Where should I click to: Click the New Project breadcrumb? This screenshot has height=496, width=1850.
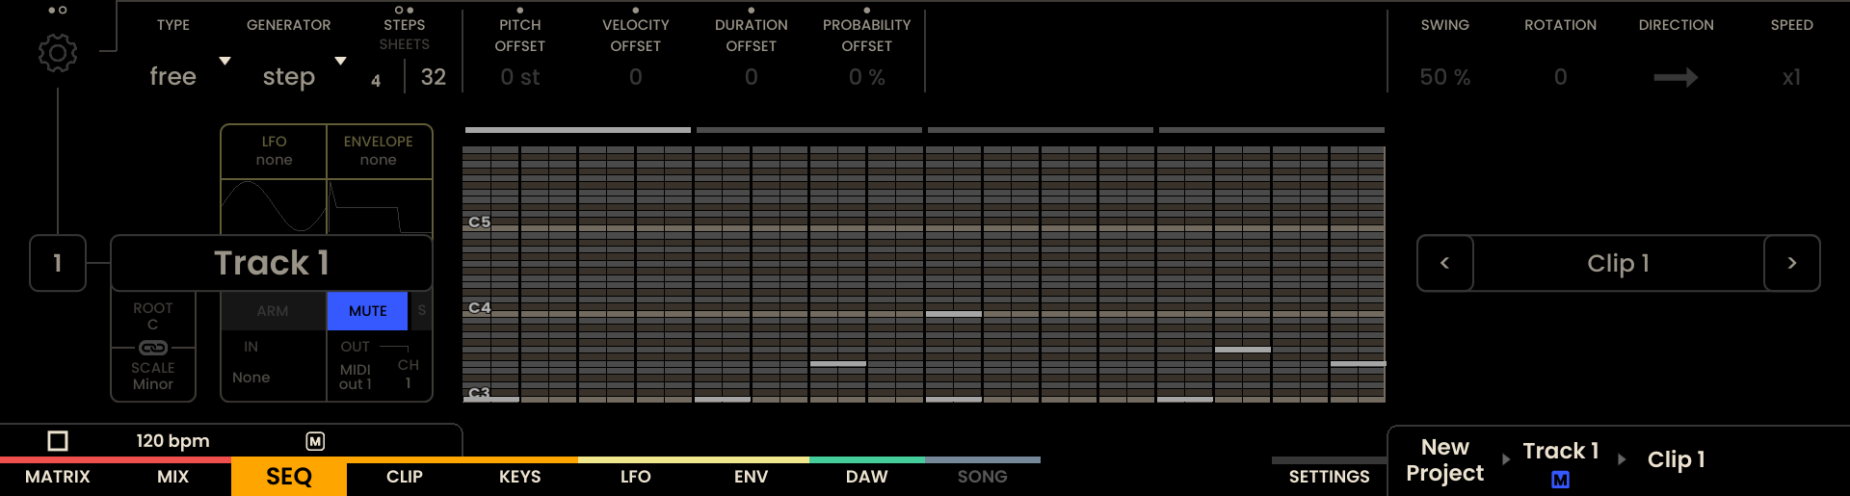(x=1444, y=460)
